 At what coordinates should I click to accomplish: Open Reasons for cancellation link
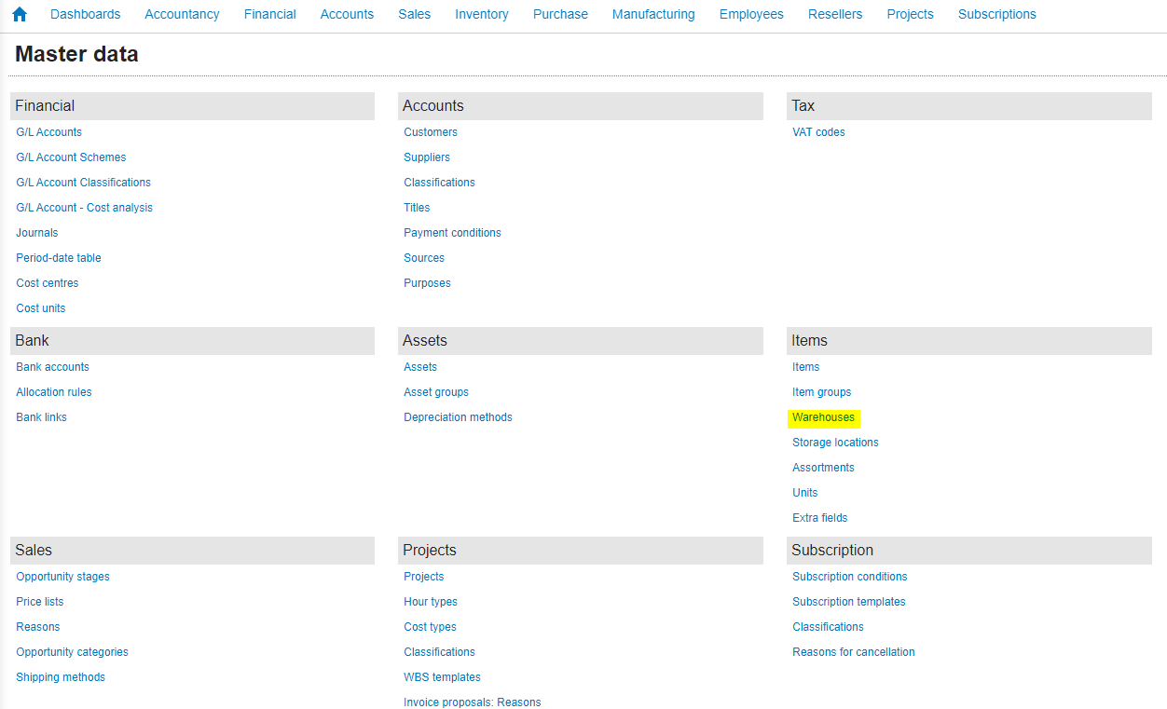click(x=853, y=652)
